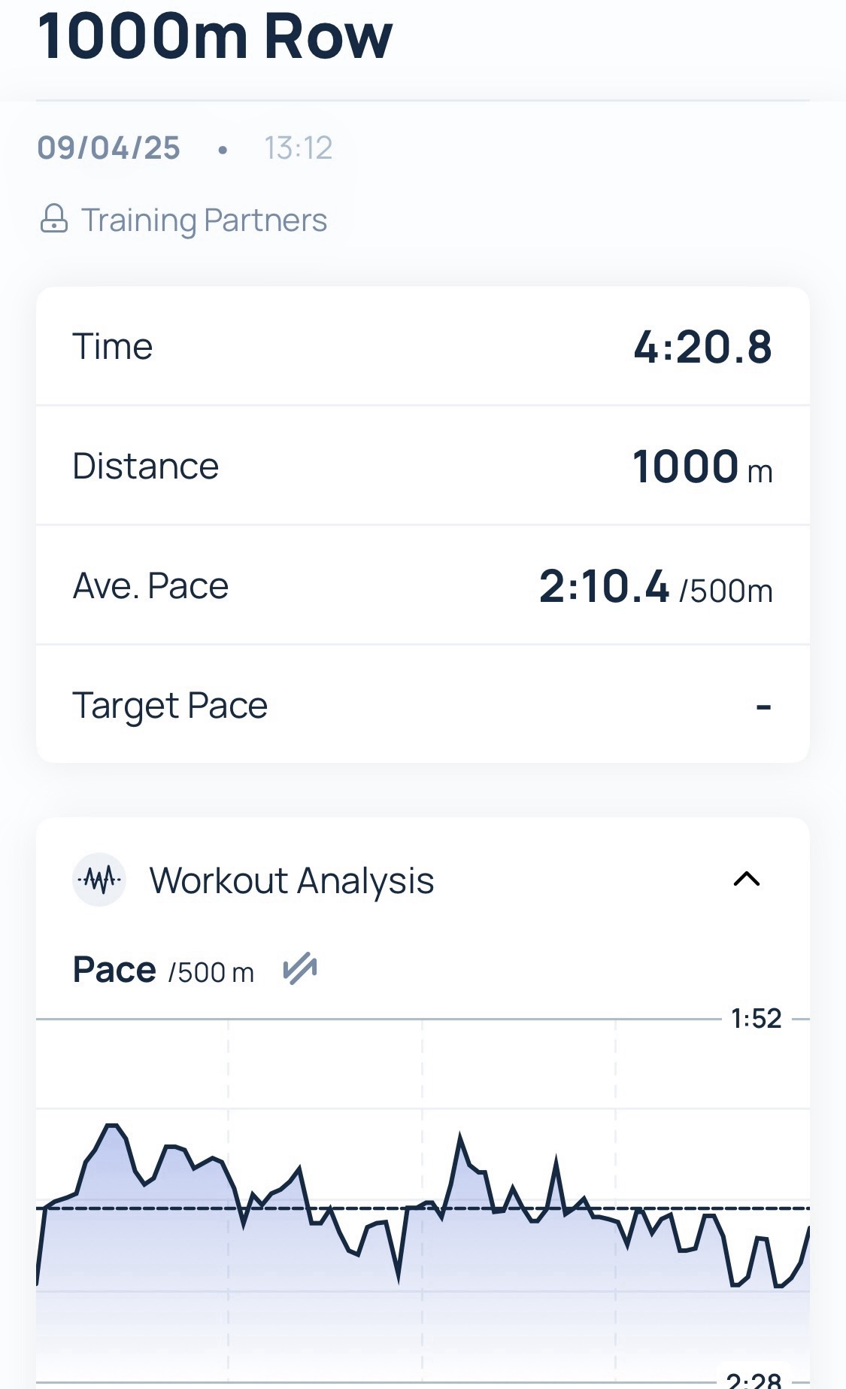Click the Workout Analysis heading text
846x1389 pixels.
[x=292, y=880]
